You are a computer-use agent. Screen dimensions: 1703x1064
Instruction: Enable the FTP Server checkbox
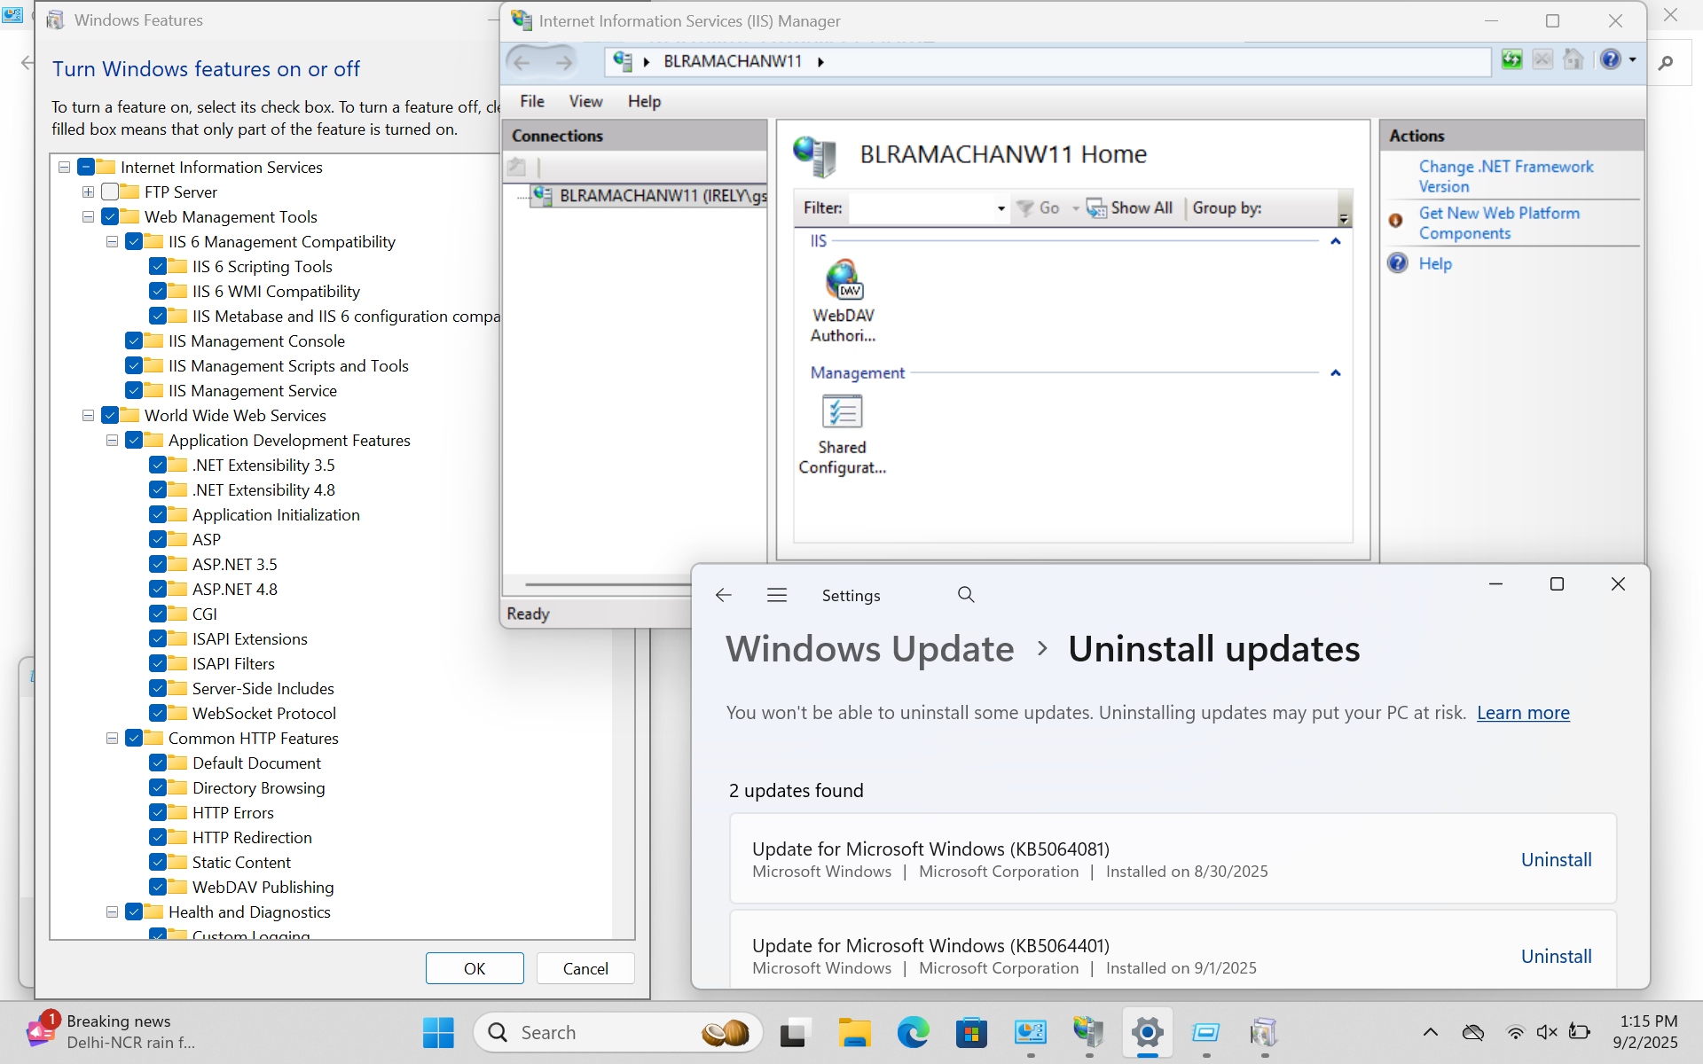pyautogui.click(x=109, y=192)
